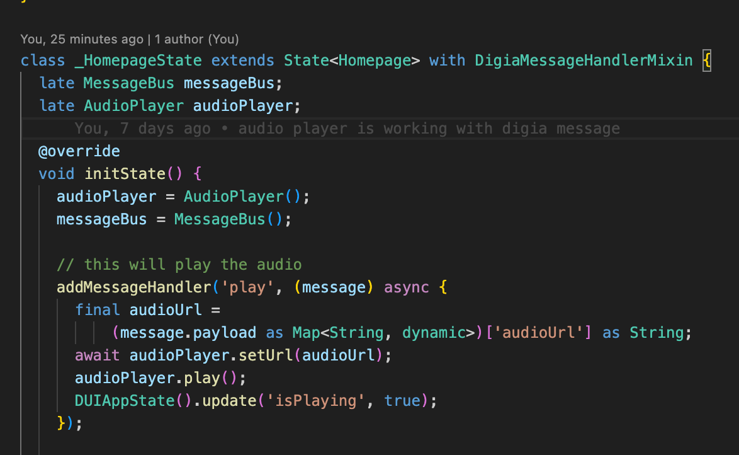Open the "You, 25 minutes ago | 1 author (You)" code lens

(x=130, y=39)
